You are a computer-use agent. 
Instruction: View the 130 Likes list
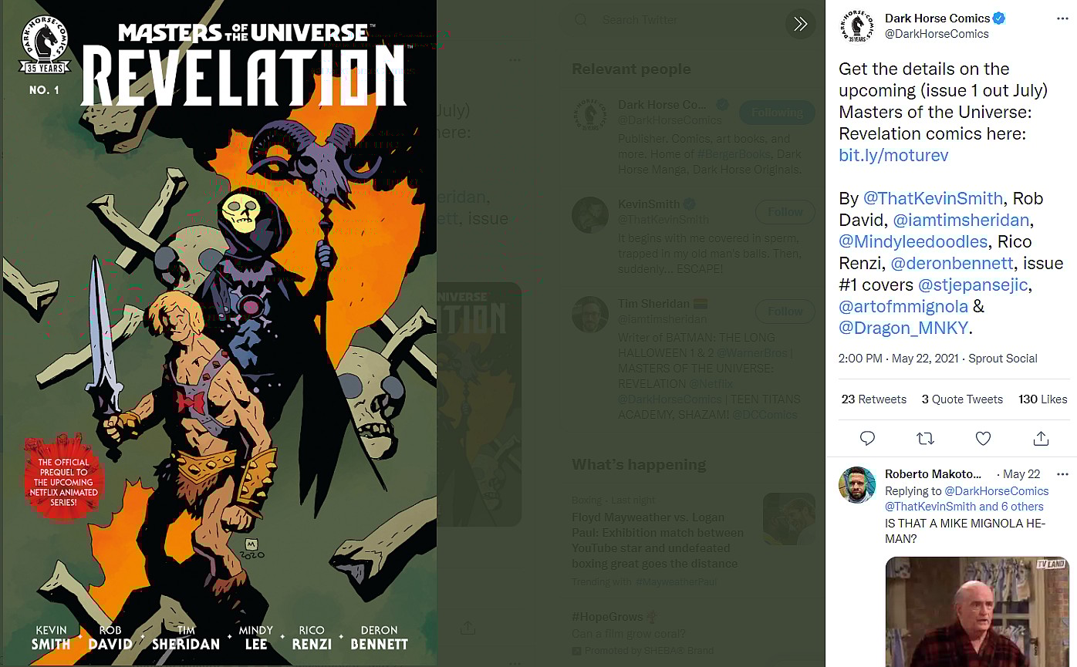[1043, 399]
